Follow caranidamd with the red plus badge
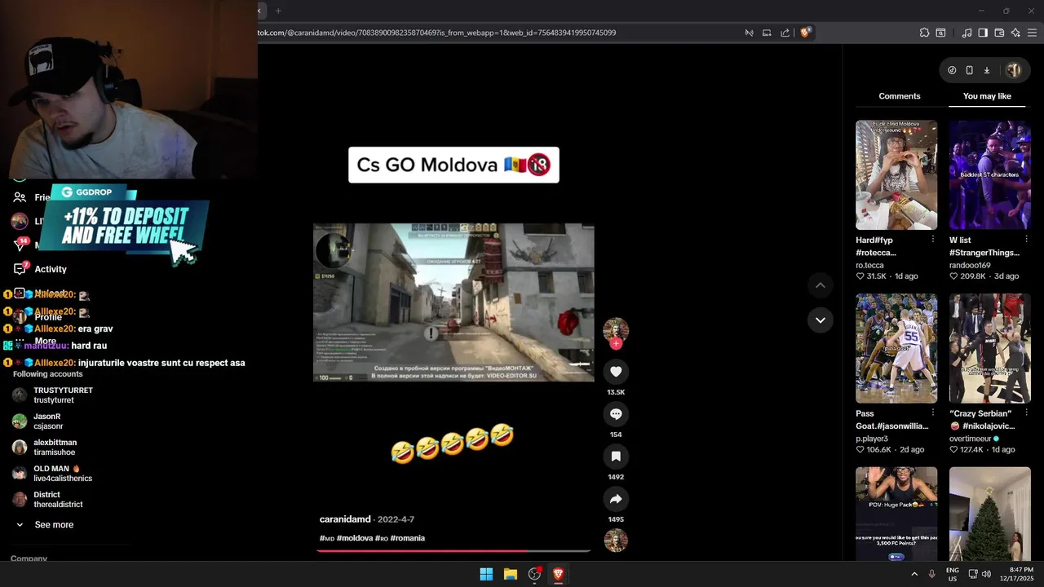Image resolution: width=1044 pixels, height=587 pixels. [616, 344]
